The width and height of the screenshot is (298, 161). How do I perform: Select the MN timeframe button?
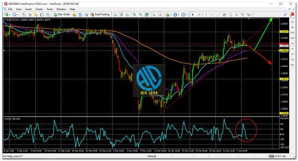click(x=292, y=65)
